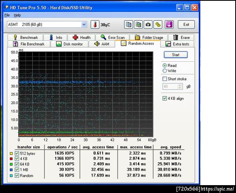Image resolution: width=236 pixels, height=193 pixels.
Task: Uncheck the 1 MB transfer size
Action: click(x=17, y=170)
